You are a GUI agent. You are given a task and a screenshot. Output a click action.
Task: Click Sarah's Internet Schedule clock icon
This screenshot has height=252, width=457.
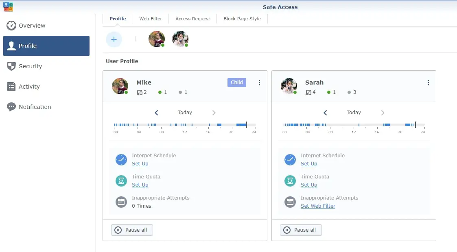pyautogui.click(x=290, y=160)
